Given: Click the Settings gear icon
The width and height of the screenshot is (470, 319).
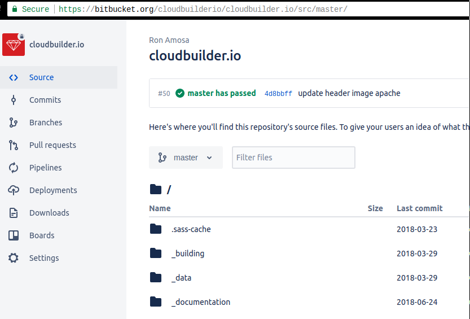Looking at the screenshot, I should pos(14,258).
